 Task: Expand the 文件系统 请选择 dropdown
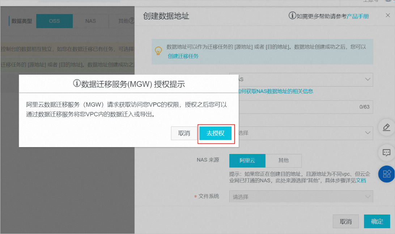pyautogui.click(x=301, y=197)
